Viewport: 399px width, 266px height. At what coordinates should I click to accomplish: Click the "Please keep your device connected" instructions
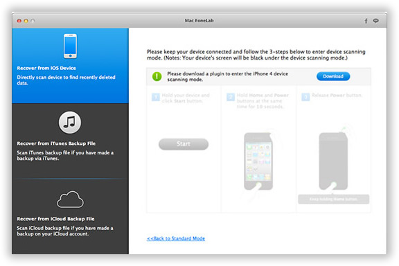click(x=256, y=55)
